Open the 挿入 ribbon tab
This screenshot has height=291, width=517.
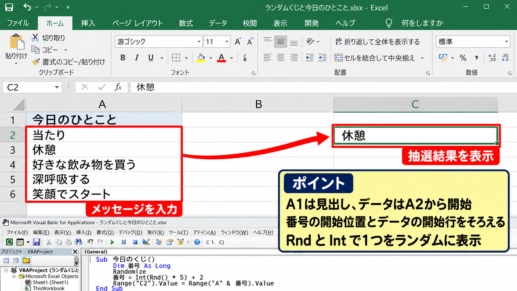click(88, 23)
